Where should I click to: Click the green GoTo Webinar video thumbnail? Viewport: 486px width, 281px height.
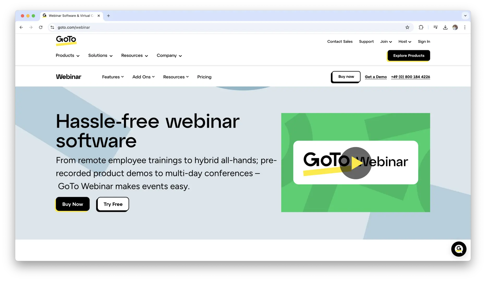pos(355,162)
